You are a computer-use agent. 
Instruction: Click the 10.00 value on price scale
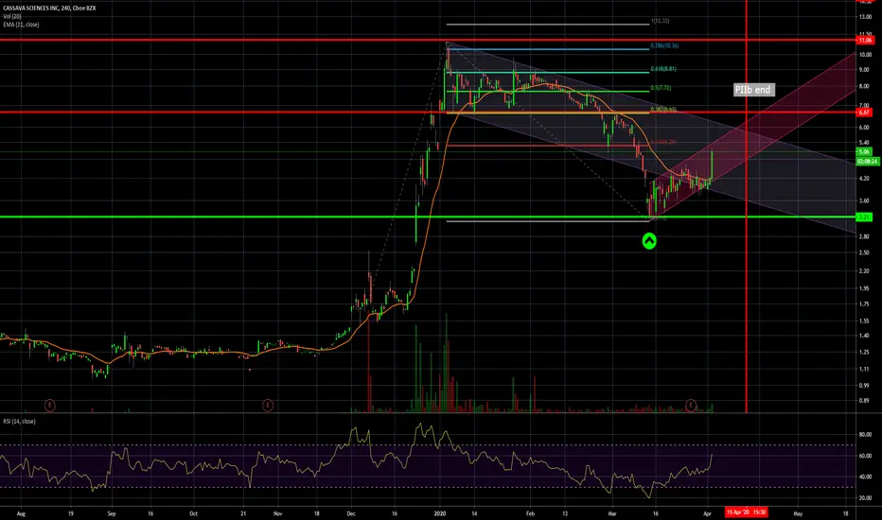point(865,55)
